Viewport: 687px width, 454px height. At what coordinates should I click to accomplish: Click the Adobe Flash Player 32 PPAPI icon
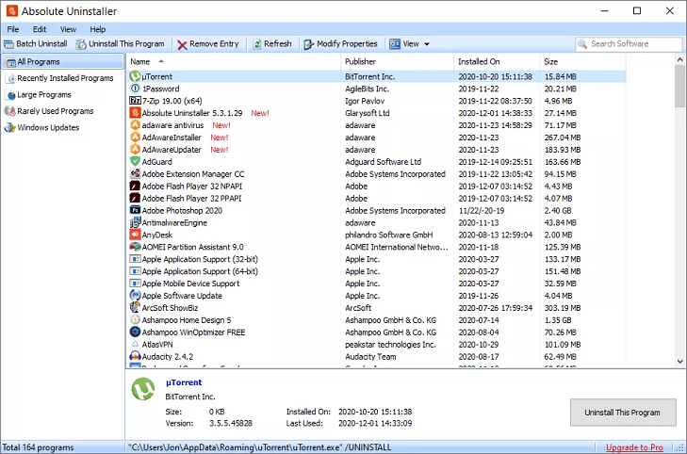[135, 199]
